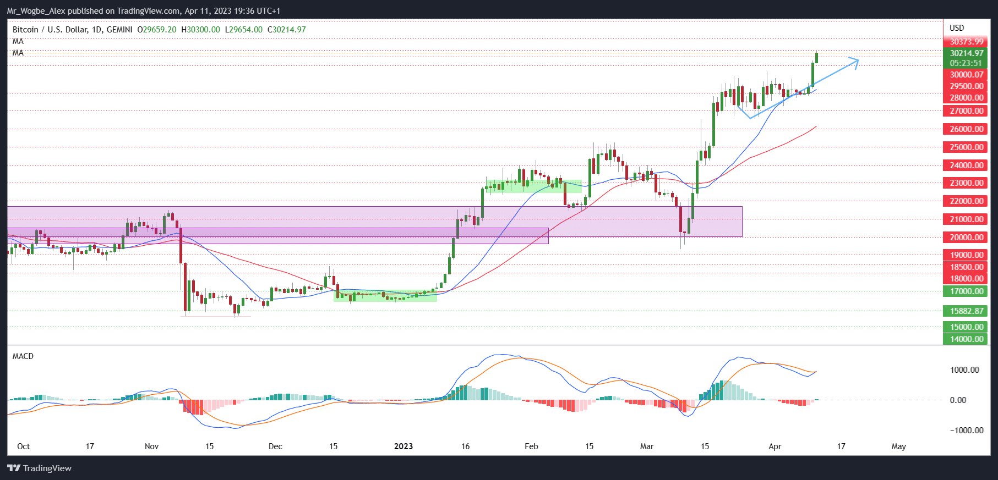Click the 25000.00 price level label
The width and height of the screenshot is (998, 480).
point(966,147)
